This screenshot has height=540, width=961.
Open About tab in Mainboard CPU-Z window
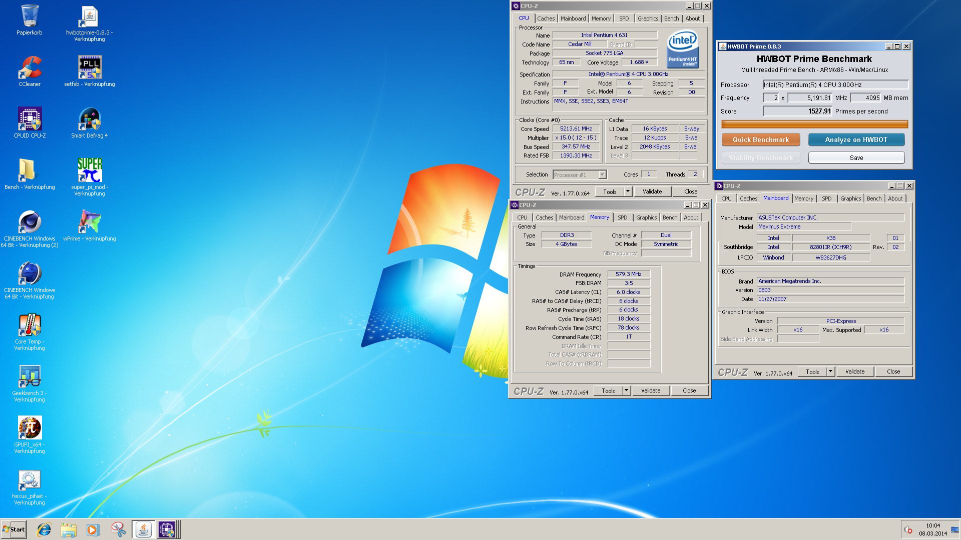[895, 198]
